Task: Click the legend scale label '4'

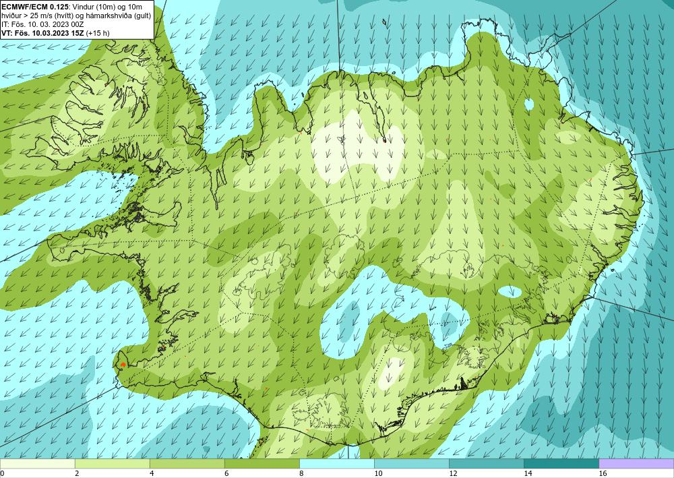Action: 151,474
